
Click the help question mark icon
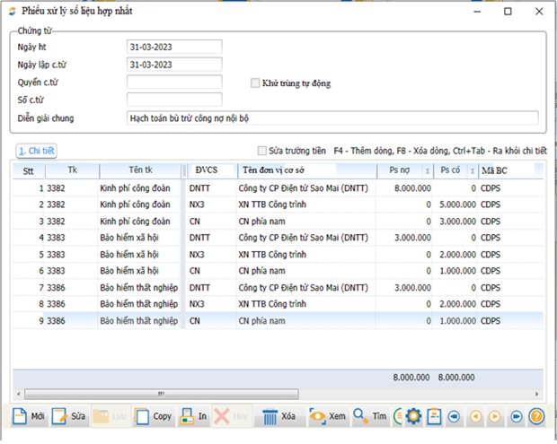[x=536, y=416]
